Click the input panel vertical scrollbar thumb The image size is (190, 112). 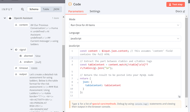point(64,61)
